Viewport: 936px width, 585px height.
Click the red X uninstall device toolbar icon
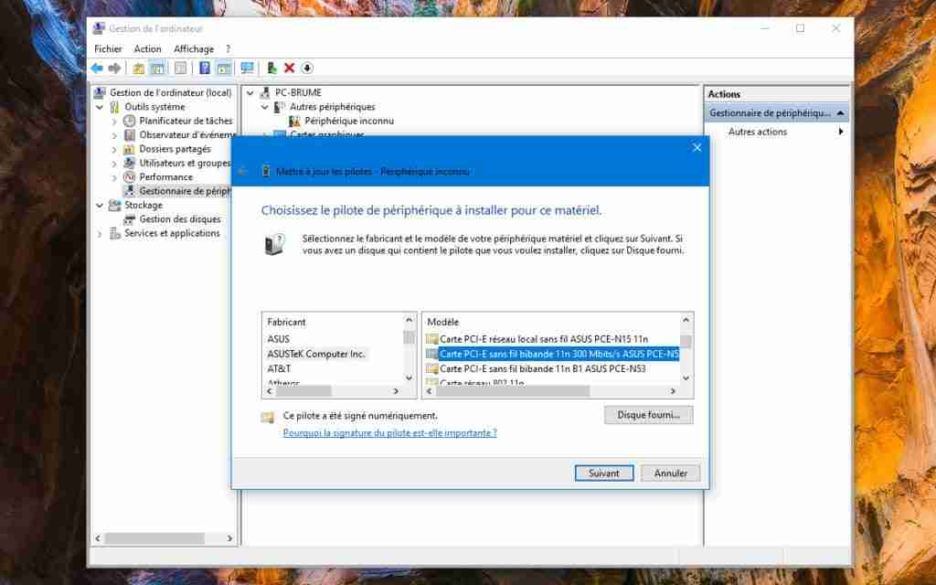point(289,68)
